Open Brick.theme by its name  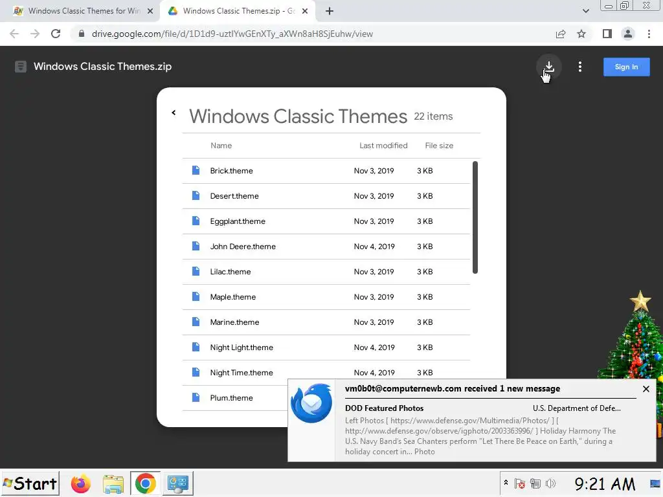point(231,171)
